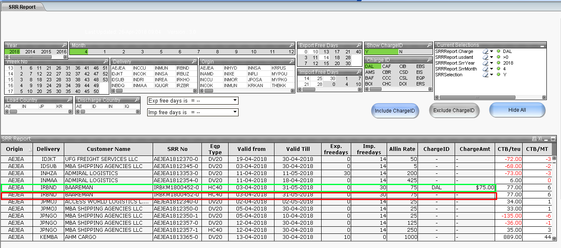The image size is (561, 248).
Task: Select N in Show ChargeID listbox
Action: 401,52
